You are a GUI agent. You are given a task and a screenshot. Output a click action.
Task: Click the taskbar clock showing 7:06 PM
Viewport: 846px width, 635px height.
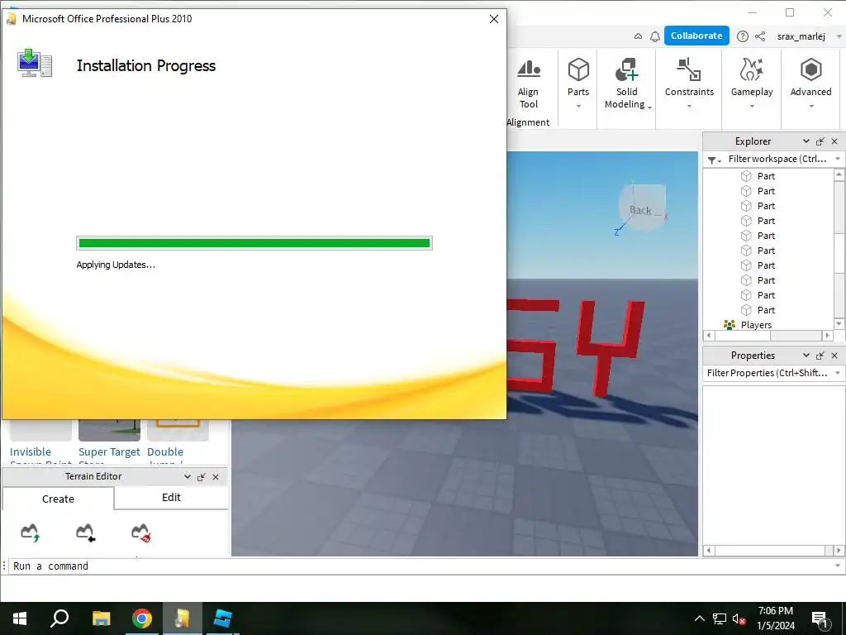775,618
